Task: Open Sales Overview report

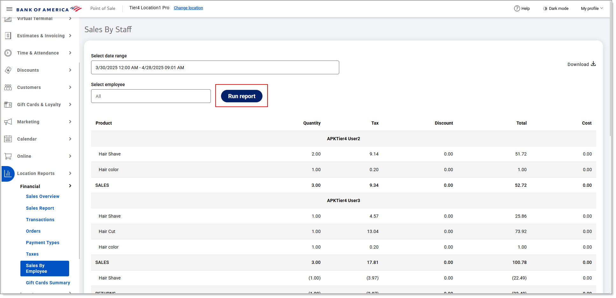Action: [43, 196]
